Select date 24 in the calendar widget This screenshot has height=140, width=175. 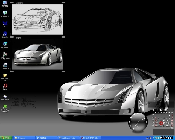(156, 126)
